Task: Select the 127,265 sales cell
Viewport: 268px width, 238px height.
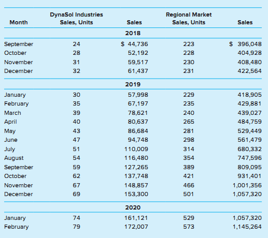Action: pos(136,167)
